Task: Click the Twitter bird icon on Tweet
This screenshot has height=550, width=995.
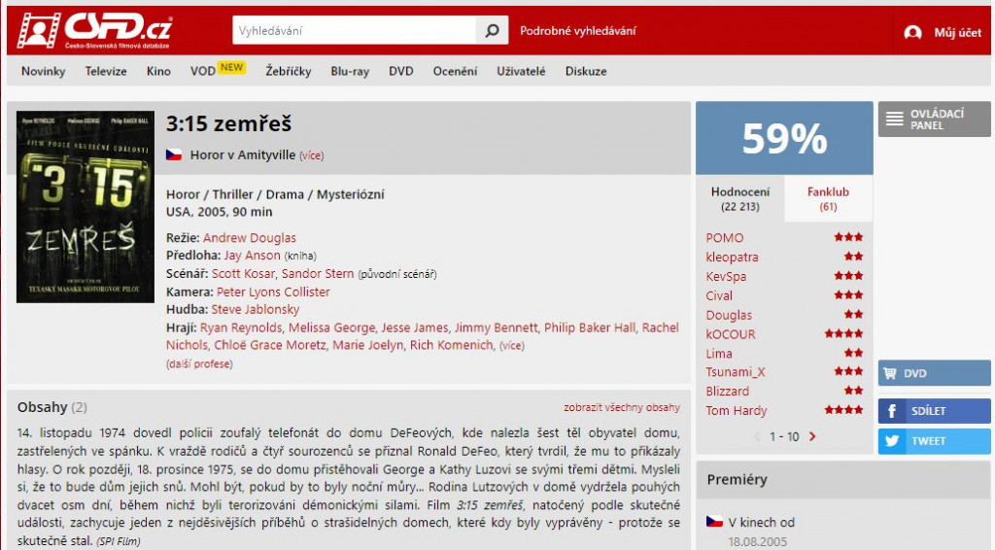Action: pyautogui.click(x=892, y=441)
